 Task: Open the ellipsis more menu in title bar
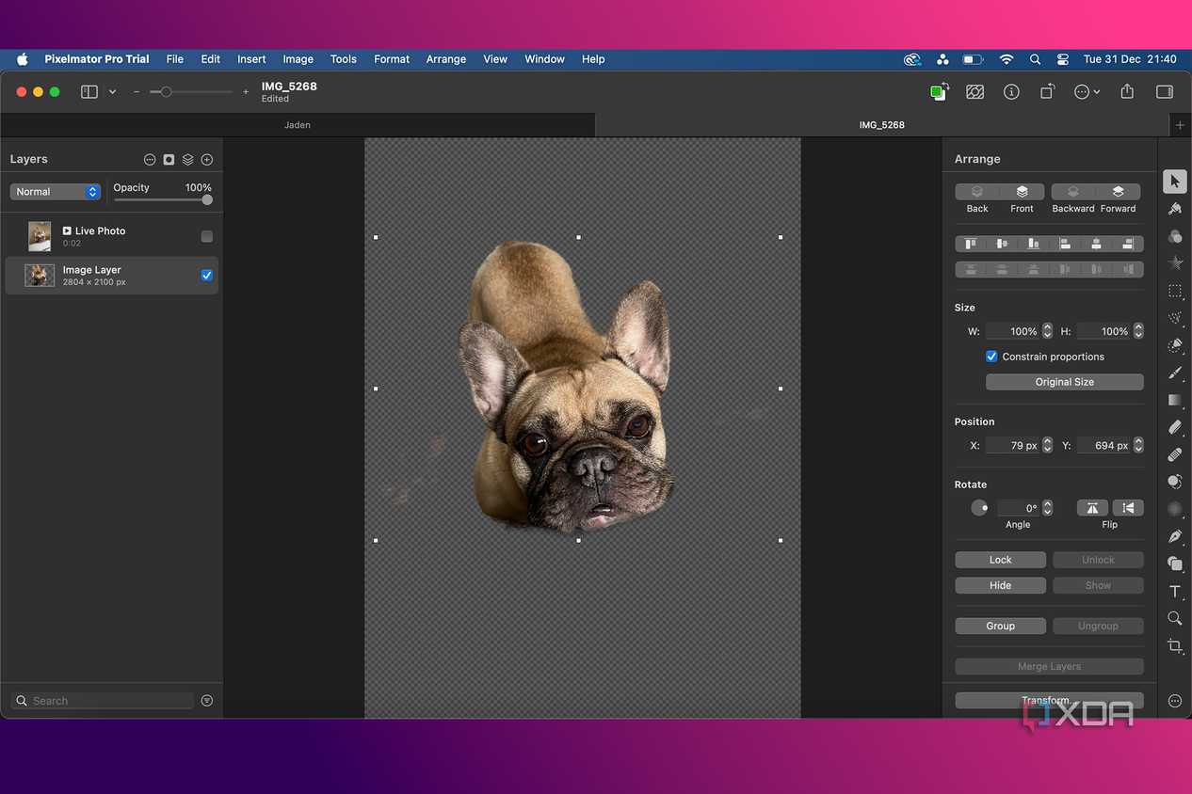1087,91
